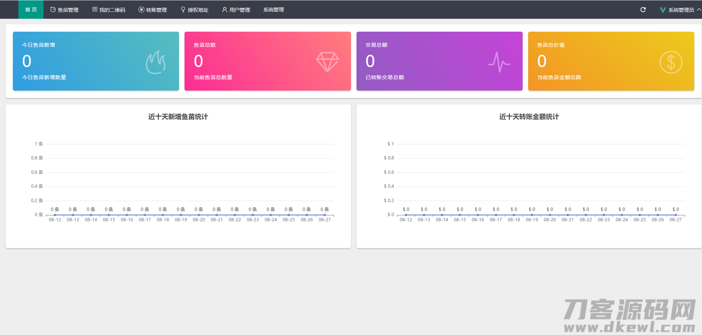Go to the 转账管理 menu
This screenshot has height=335, width=702.
pyautogui.click(x=153, y=10)
